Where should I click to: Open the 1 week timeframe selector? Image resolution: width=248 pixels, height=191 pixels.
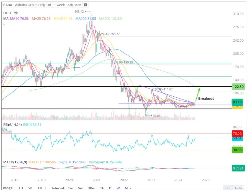coord(59,5)
